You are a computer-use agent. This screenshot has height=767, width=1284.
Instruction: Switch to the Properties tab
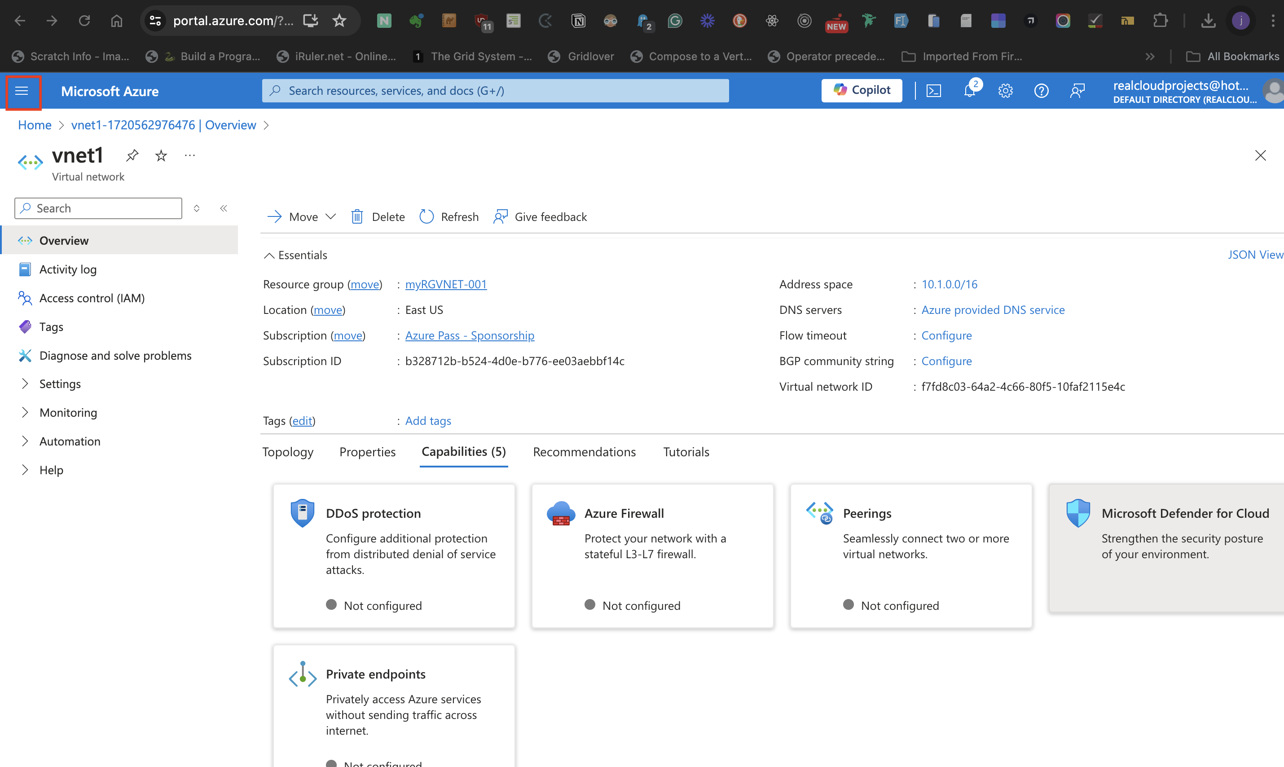367,452
